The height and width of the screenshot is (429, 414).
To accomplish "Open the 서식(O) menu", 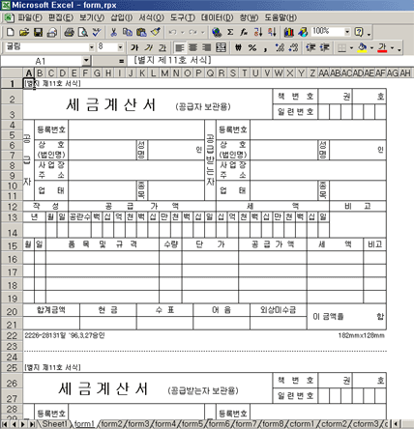I will pos(151,17).
